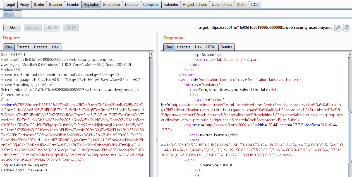Open the Scanner tab

pyautogui.click(x=56, y=4)
